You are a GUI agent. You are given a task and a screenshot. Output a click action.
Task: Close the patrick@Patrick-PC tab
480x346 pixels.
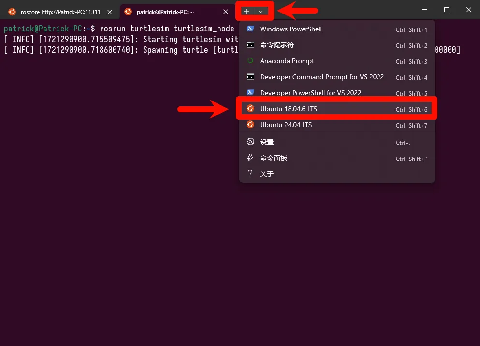pyautogui.click(x=226, y=12)
